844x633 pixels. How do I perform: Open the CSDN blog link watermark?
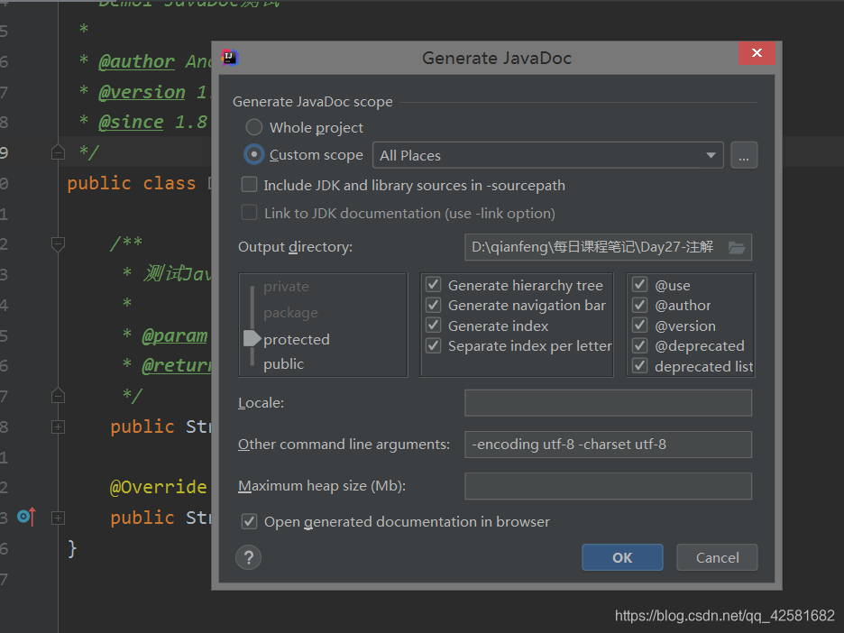(724, 616)
